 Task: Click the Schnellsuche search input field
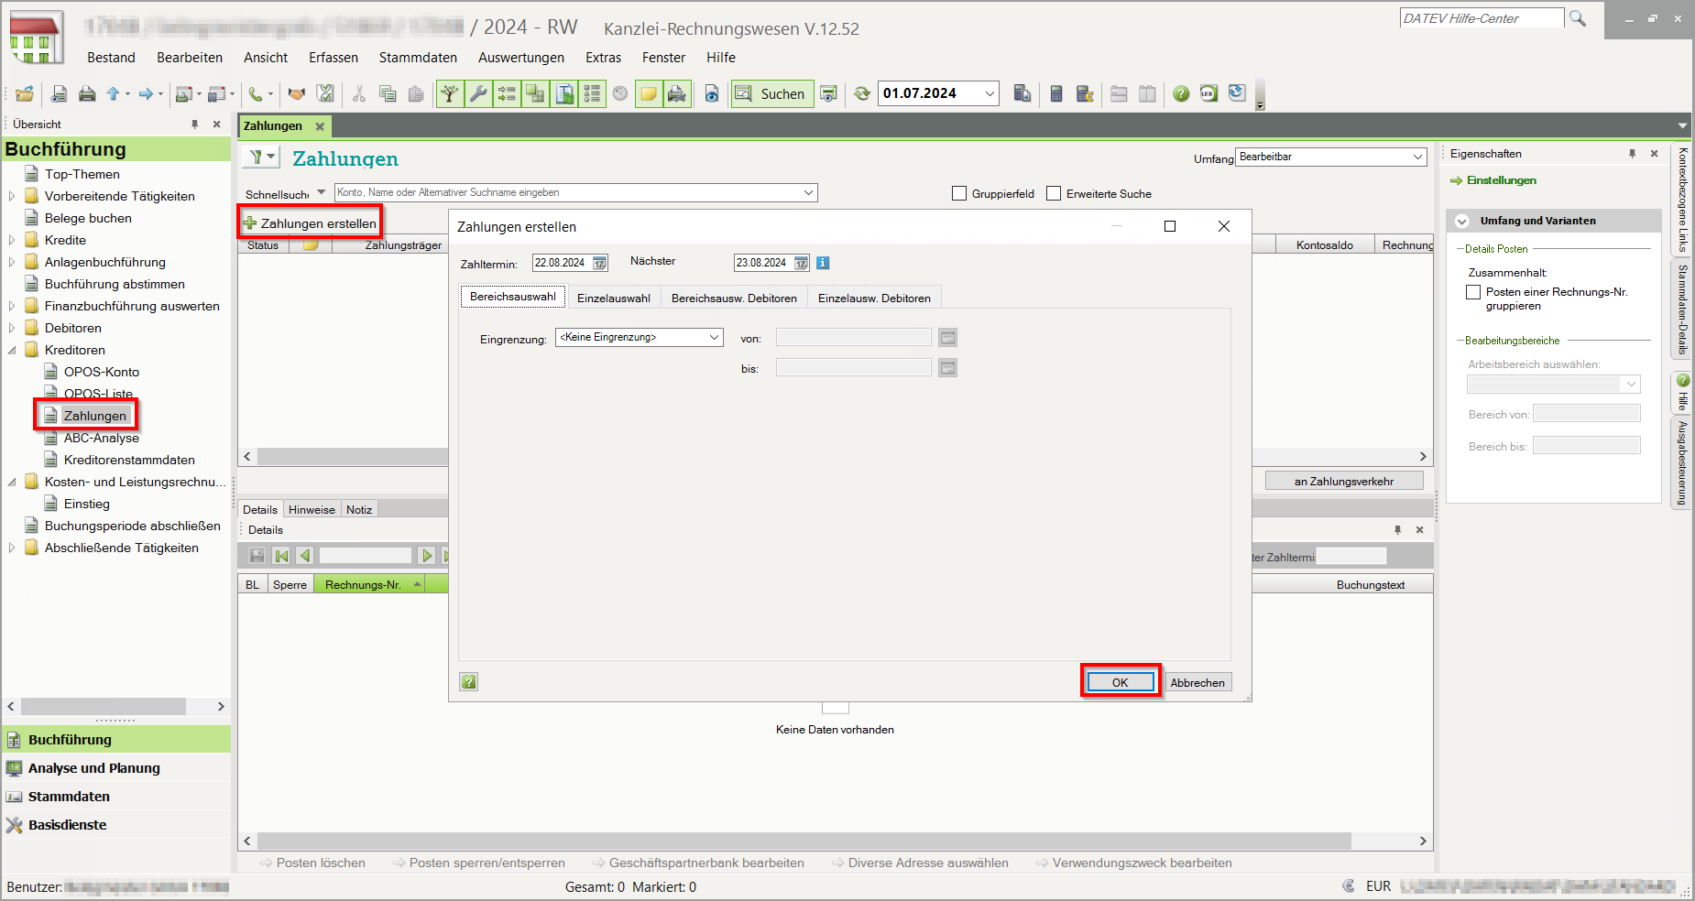click(568, 192)
